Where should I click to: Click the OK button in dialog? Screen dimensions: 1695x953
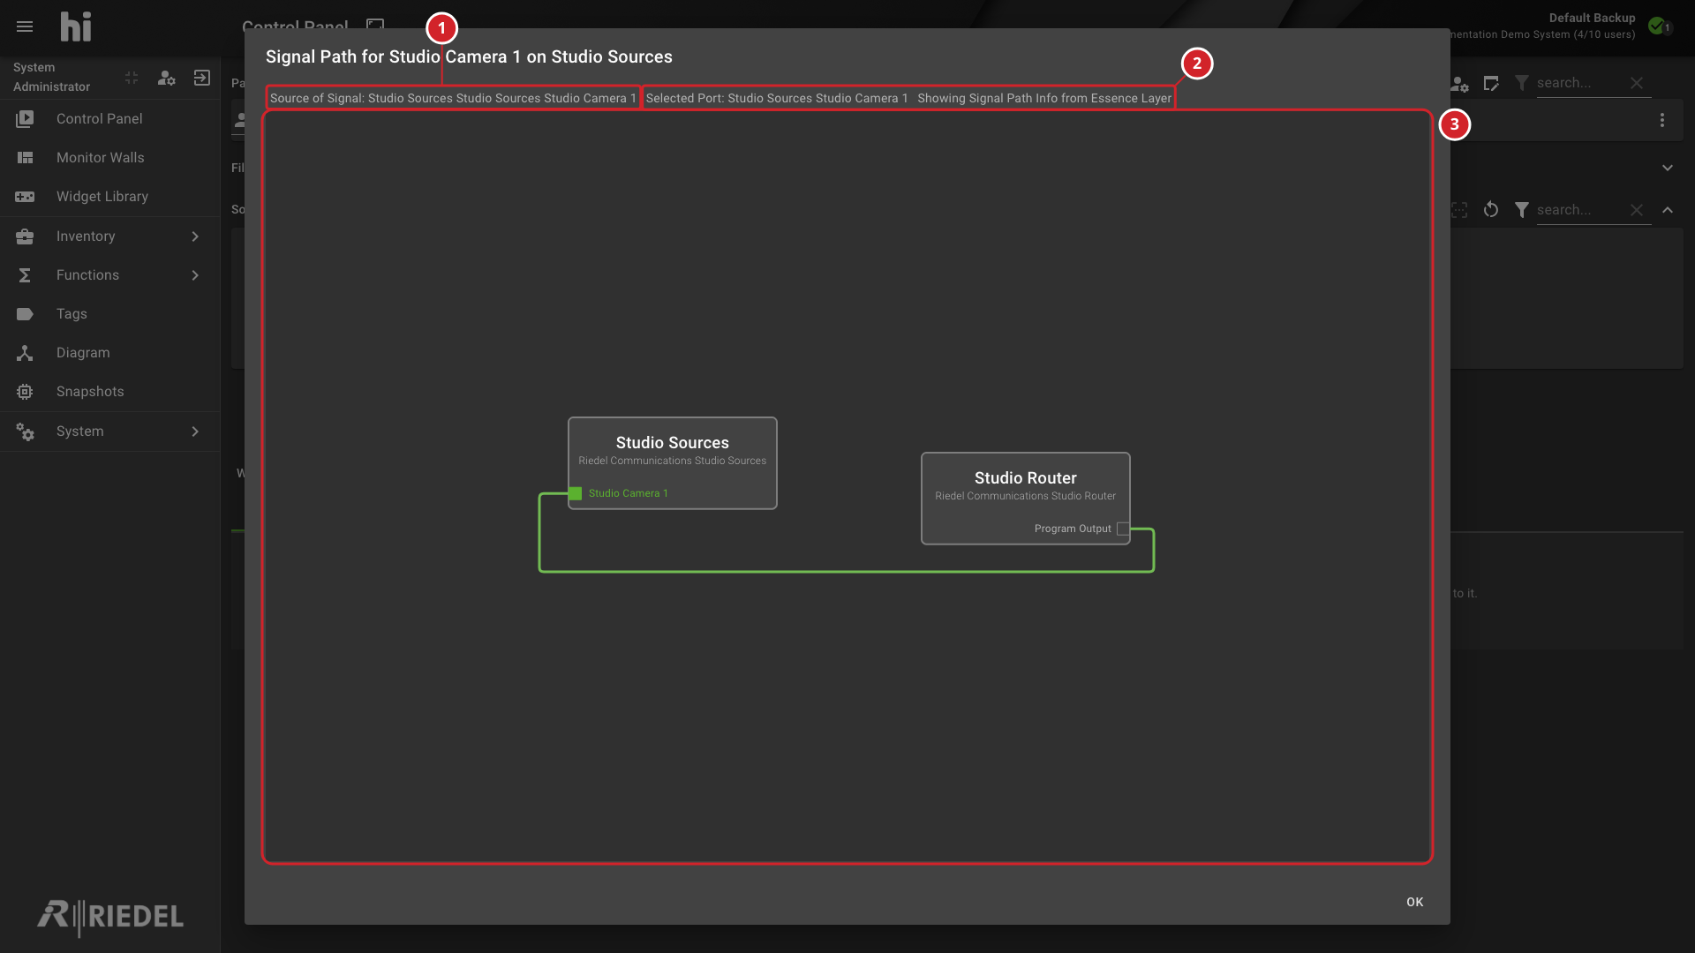[x=1415, y=902]
